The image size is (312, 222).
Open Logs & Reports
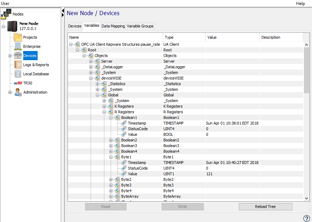pos(17,64)
